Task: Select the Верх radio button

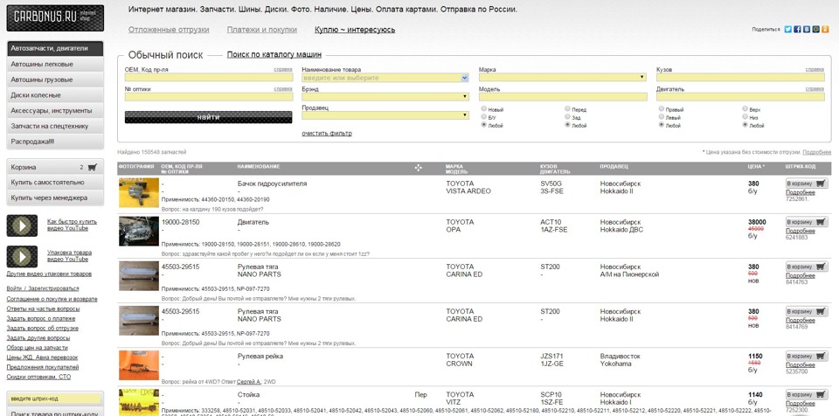Action: click(745, 108)
